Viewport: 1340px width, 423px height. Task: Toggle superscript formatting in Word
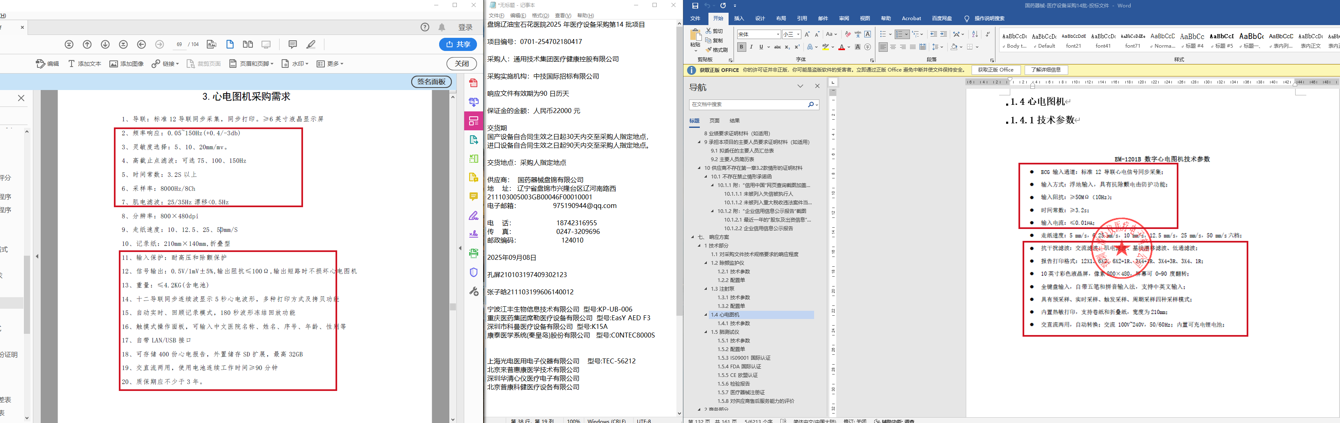[797, 47]
